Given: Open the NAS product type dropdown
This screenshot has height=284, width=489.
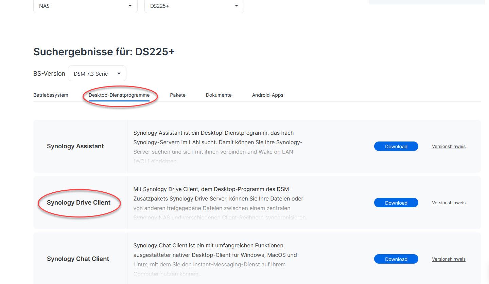Looking at the screenshot, I should click(85, 6).
